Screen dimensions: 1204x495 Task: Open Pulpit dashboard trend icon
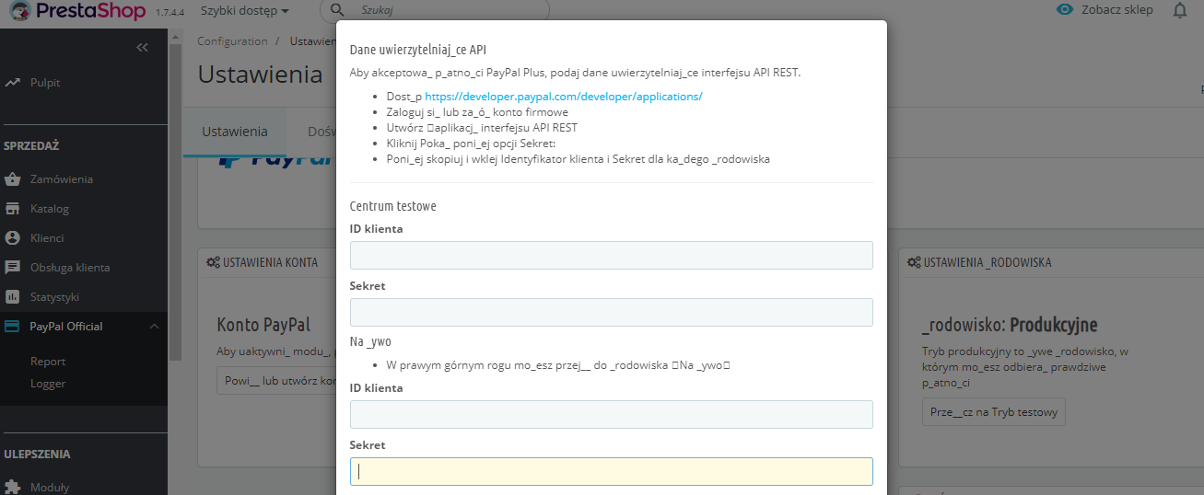pyautogui.click(x=13, y=83)
